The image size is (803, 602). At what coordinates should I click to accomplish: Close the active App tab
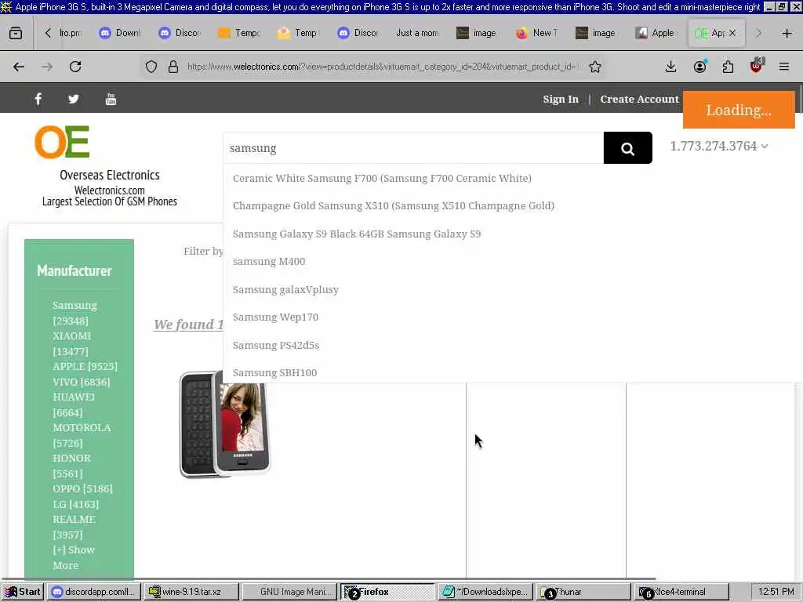coord(732,33)
